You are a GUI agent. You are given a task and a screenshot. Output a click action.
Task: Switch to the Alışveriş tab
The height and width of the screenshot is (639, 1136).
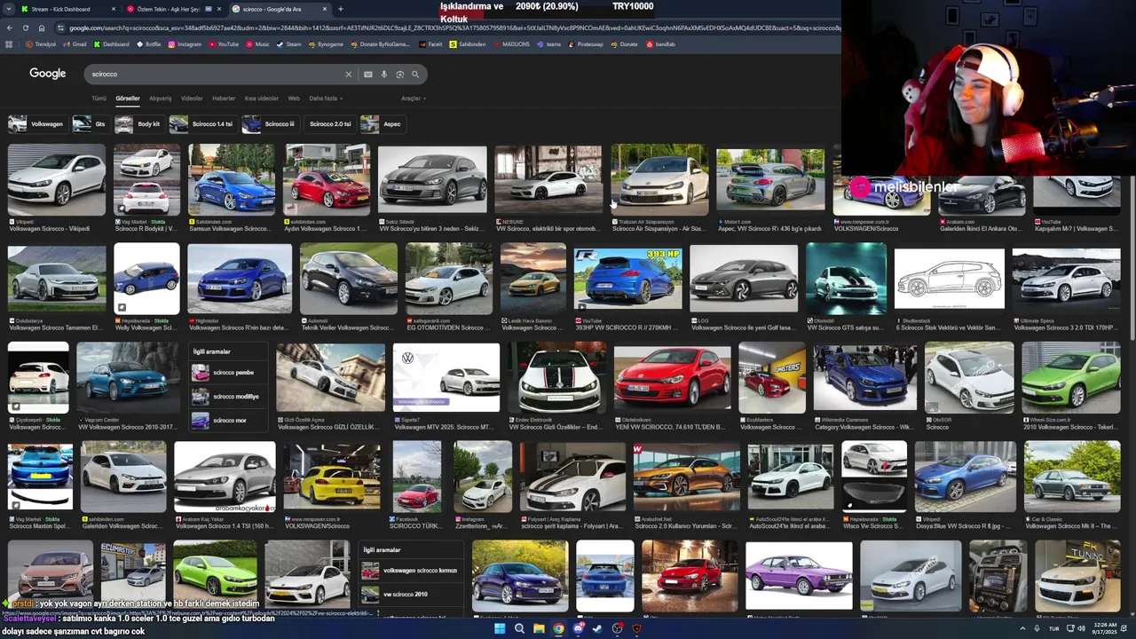pyautogui.click(x=161, y=99)
